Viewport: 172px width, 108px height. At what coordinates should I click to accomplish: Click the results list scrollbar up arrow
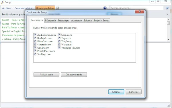(x=169, y=20)
